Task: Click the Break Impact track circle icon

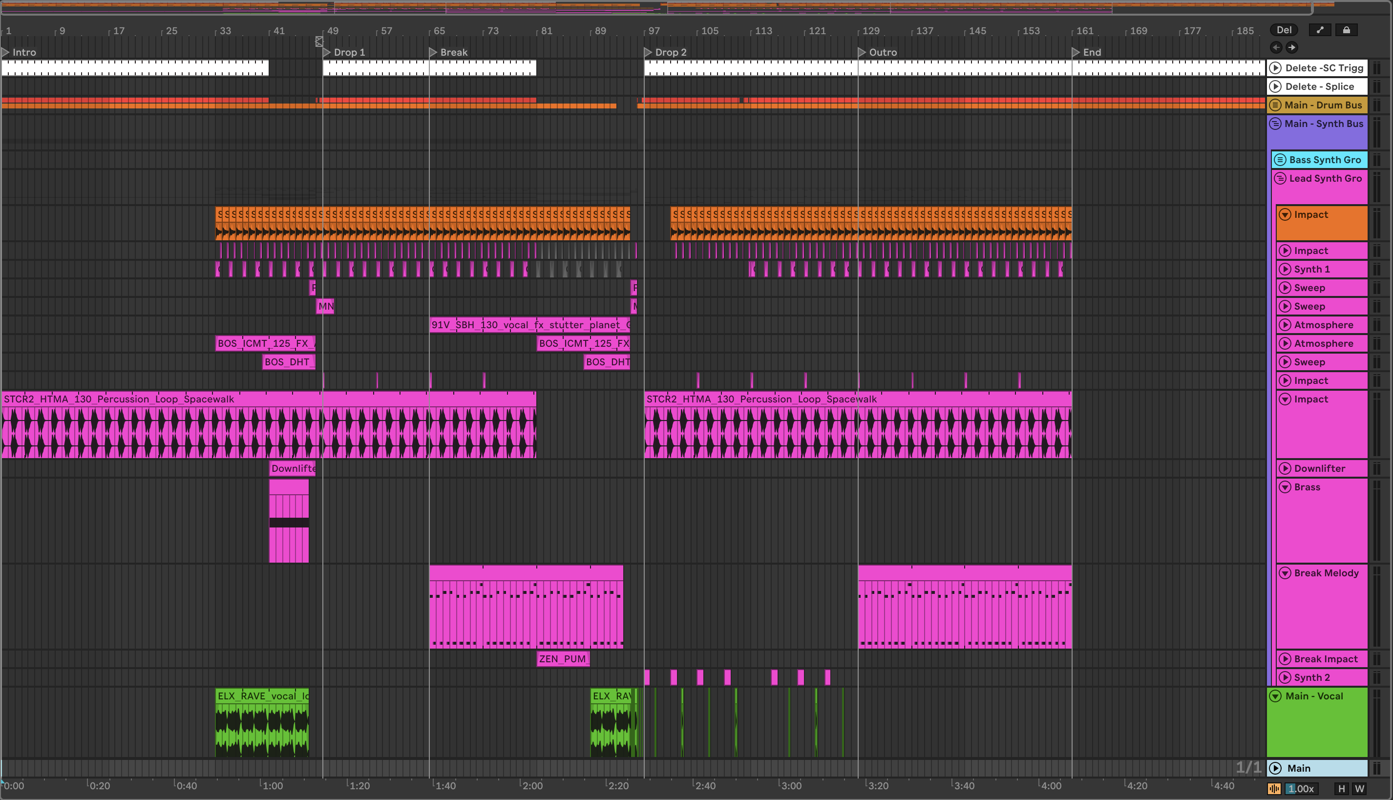Action: (1285, 659)
